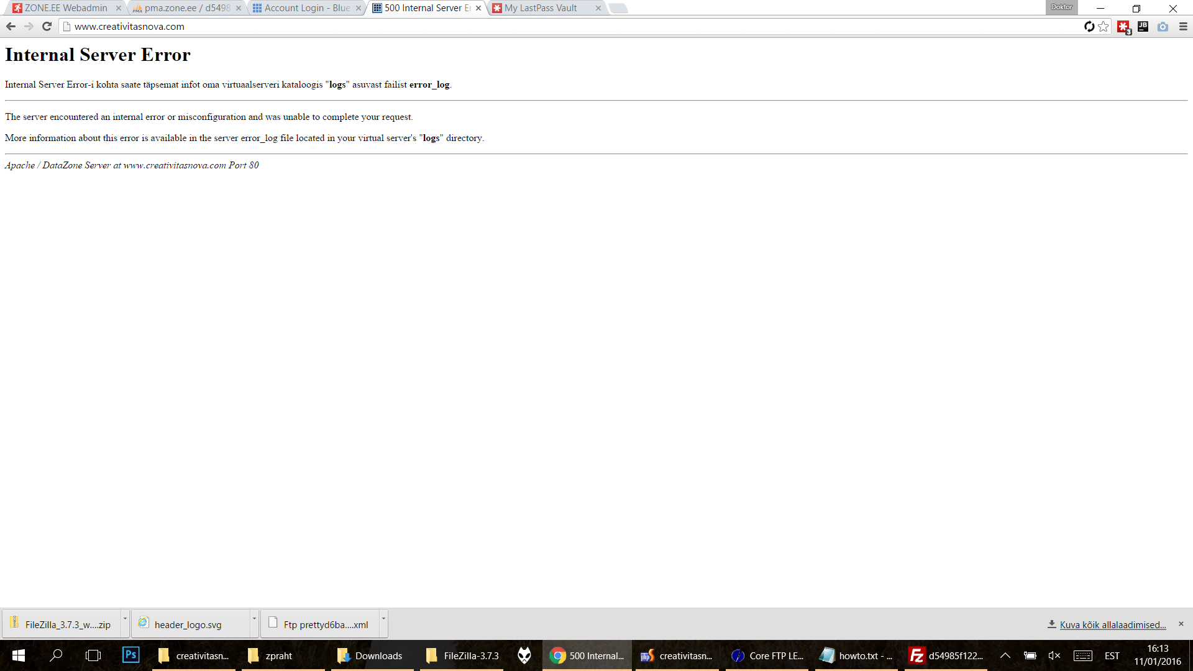The height and width of the screenshot is (671, 1193).
Task: Click the JB extension icon
Action: coord(1143,26)
